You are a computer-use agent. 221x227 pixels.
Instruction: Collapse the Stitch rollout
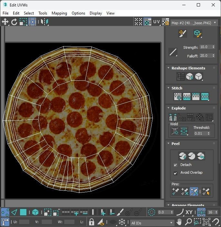point(168,88)
